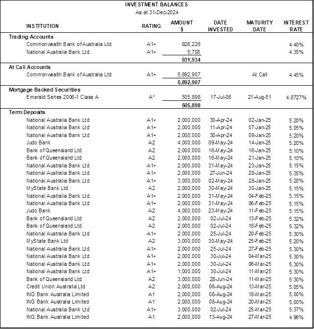The width and height of the screenshot is (314, 329).
Task: Select the 11-Apr-24 date invested
Action: [x=221, y=128]
